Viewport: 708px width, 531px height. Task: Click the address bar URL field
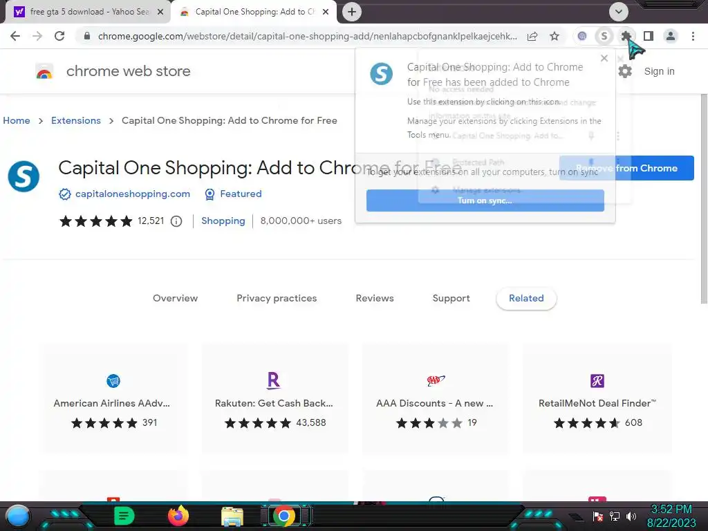307,36
